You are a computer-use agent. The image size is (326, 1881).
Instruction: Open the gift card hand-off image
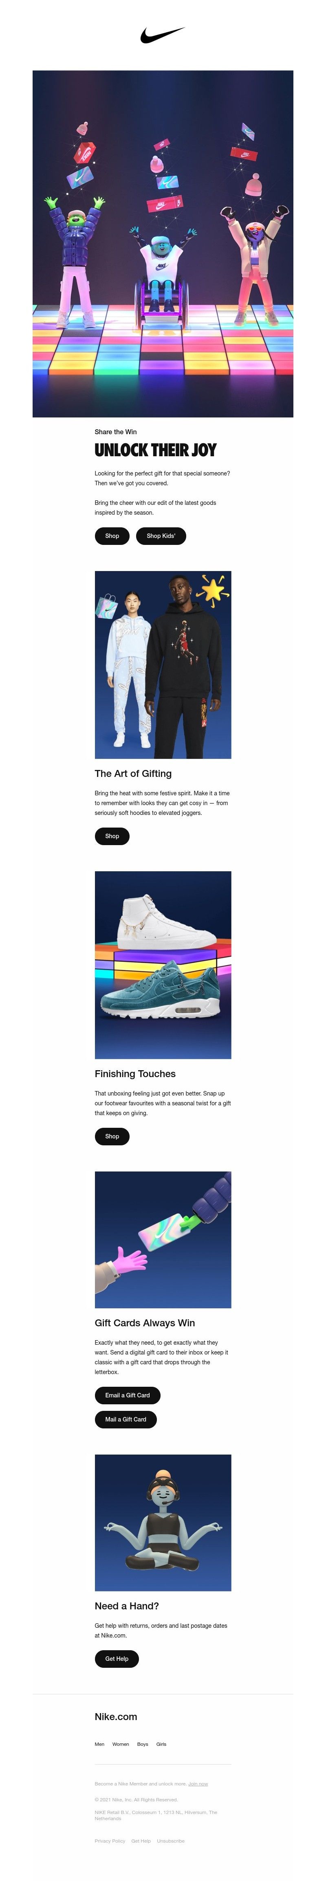[x=163, y=1240]
